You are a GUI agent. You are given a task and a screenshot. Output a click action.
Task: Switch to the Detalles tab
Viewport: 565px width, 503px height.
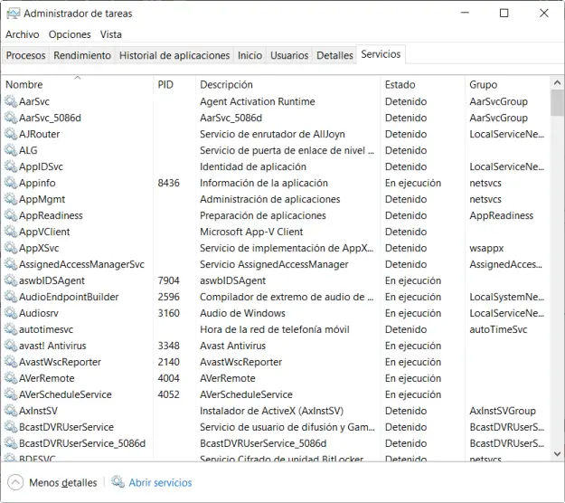334,55
